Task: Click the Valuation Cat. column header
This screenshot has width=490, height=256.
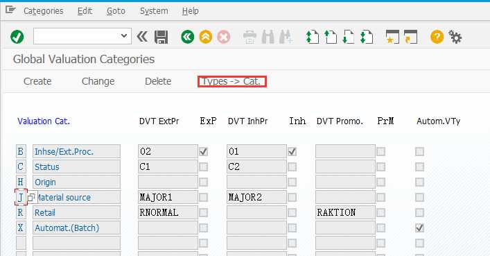Action: click(x=44, y=121)
